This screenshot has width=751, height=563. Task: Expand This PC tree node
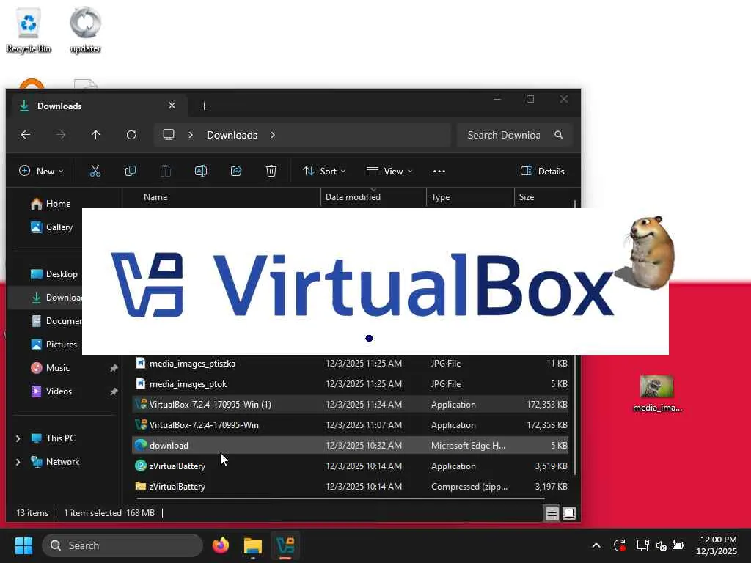pos(18,438)
